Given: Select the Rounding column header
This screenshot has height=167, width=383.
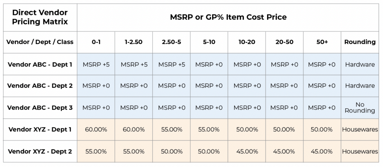Looking at the screenshot, I should click(360, 42).
